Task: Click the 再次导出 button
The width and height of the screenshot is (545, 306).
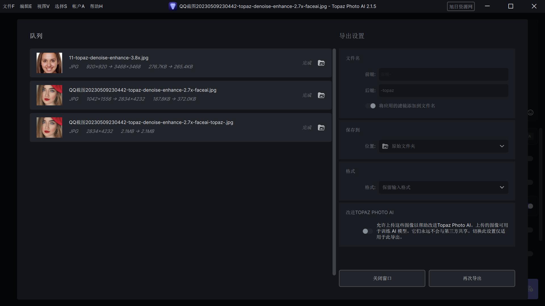Action: coord(472,278)
